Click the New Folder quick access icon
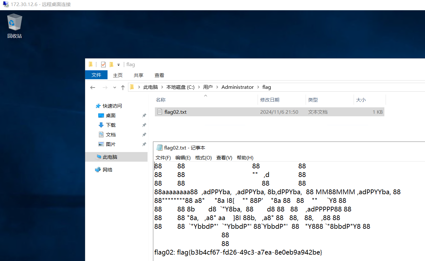The width and height of the screenshot is (425, 261). click(111, 65)
